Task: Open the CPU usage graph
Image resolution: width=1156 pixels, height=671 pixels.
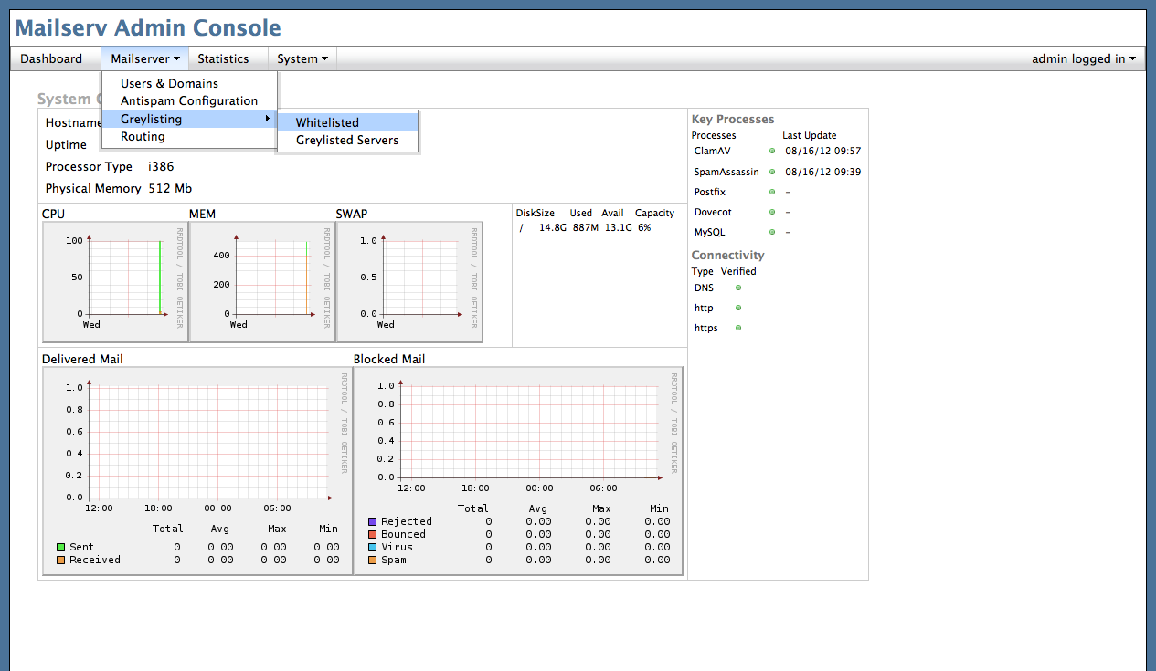Action: point(115,282)
